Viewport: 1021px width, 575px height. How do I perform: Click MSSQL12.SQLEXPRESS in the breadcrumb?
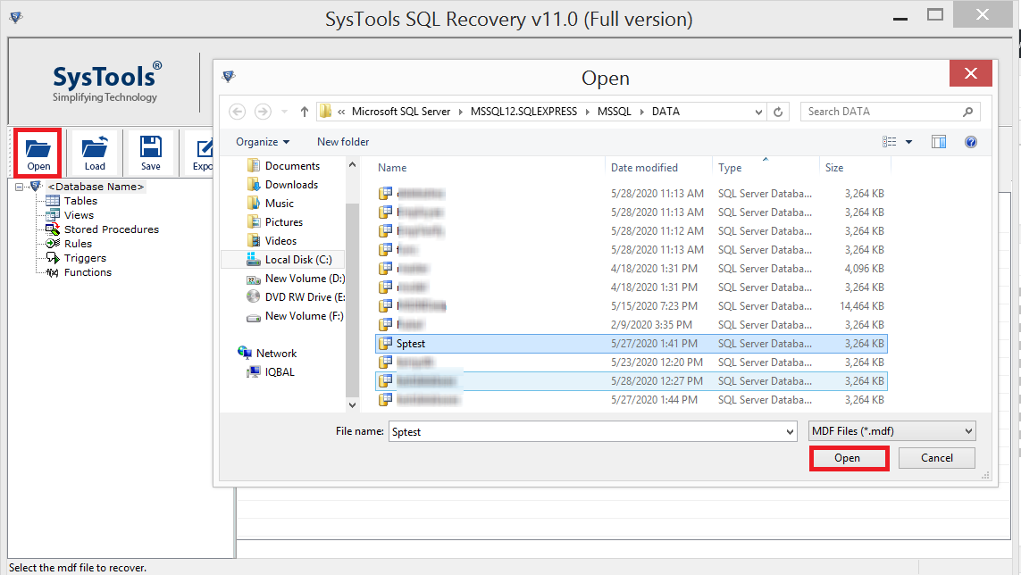(x=523, y=112)
